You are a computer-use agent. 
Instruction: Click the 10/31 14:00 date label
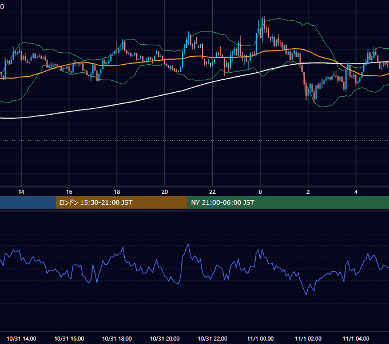point(21,338)
